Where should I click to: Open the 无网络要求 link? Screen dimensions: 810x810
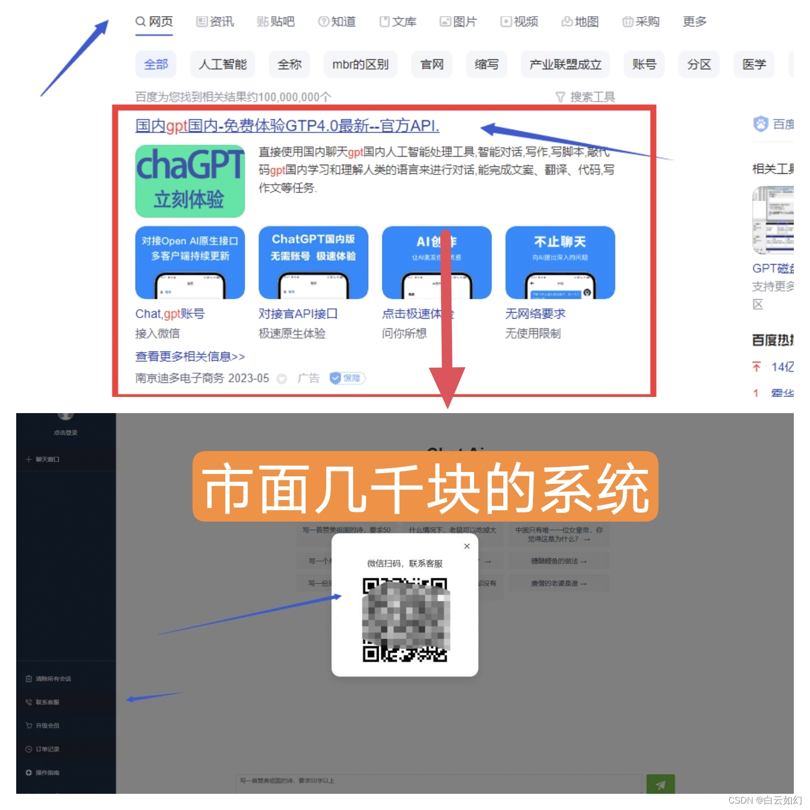[536, 314]
